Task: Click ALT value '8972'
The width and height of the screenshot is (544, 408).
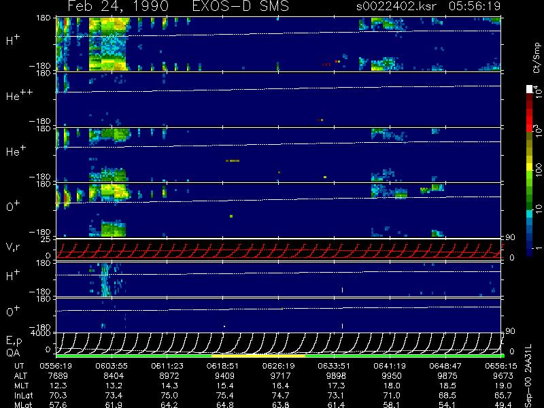Action: tap(169, 376)
